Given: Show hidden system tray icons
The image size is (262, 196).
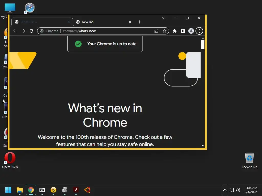Looking at the screenshot, I should pos(225,190).
